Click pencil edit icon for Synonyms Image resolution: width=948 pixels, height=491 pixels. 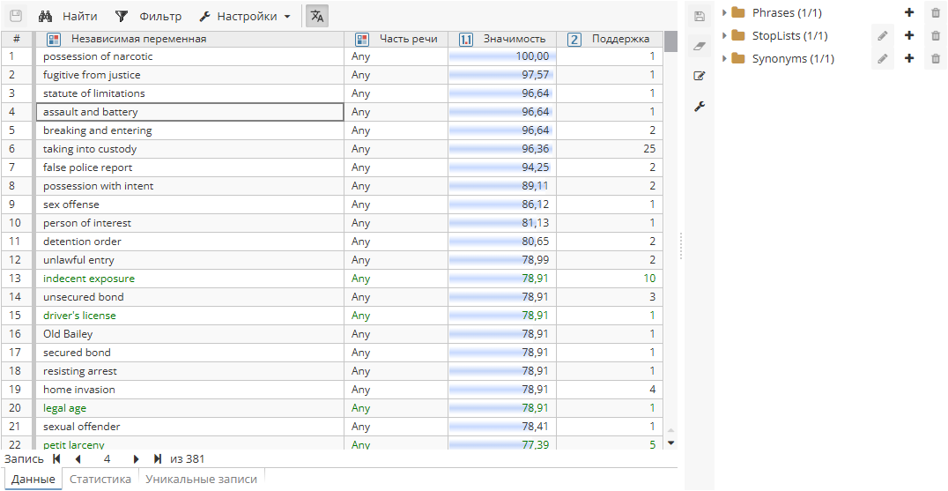883,59
